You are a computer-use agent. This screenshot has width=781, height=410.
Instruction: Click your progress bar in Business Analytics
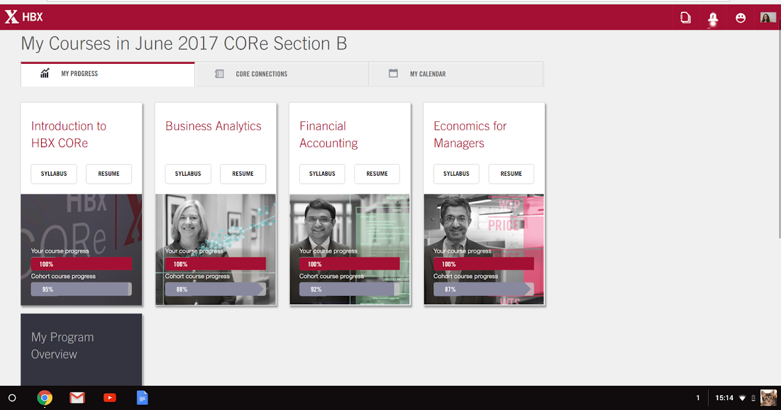click(x=215, y=264)
